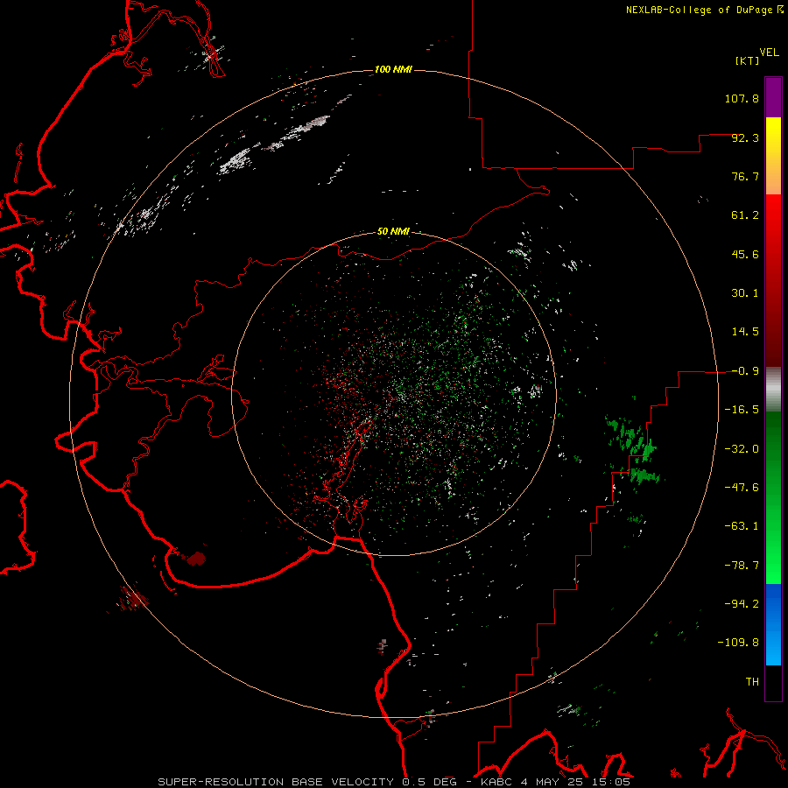Click the 45.6 legend value
This screenshot has height=788, width=788.
pos(745,254)
